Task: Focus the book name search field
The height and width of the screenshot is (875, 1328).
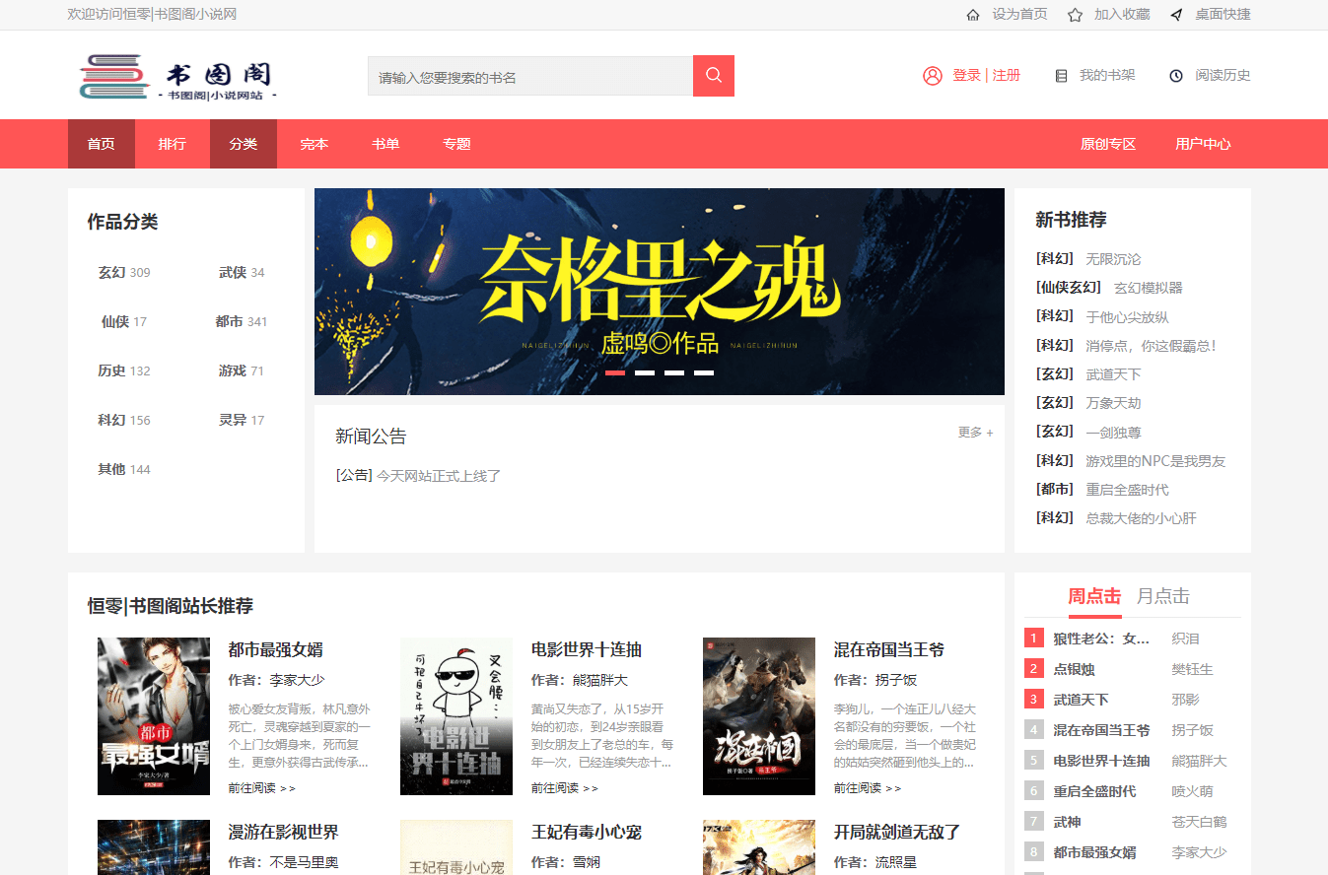Action: 530,76
